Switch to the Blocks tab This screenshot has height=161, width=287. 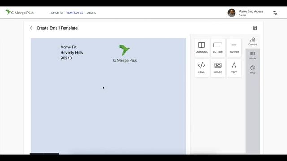click(252, 55)
